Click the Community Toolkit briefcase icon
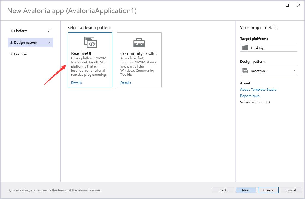The width and height of the screenshot is (305, 199). 139,42
